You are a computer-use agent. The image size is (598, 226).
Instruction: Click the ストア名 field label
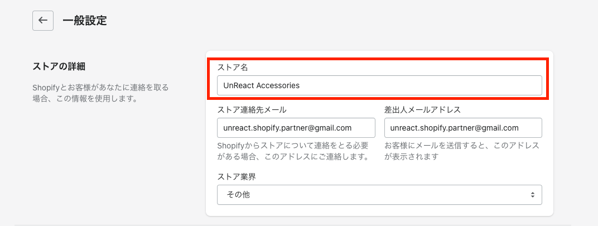pos(233,68)
